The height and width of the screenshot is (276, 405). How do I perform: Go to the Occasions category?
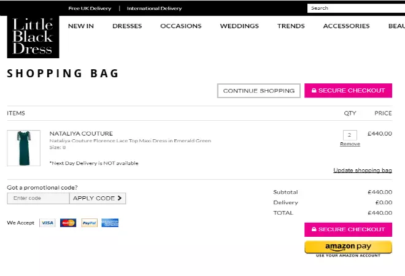pyautogui.click(x=180, y=26)
